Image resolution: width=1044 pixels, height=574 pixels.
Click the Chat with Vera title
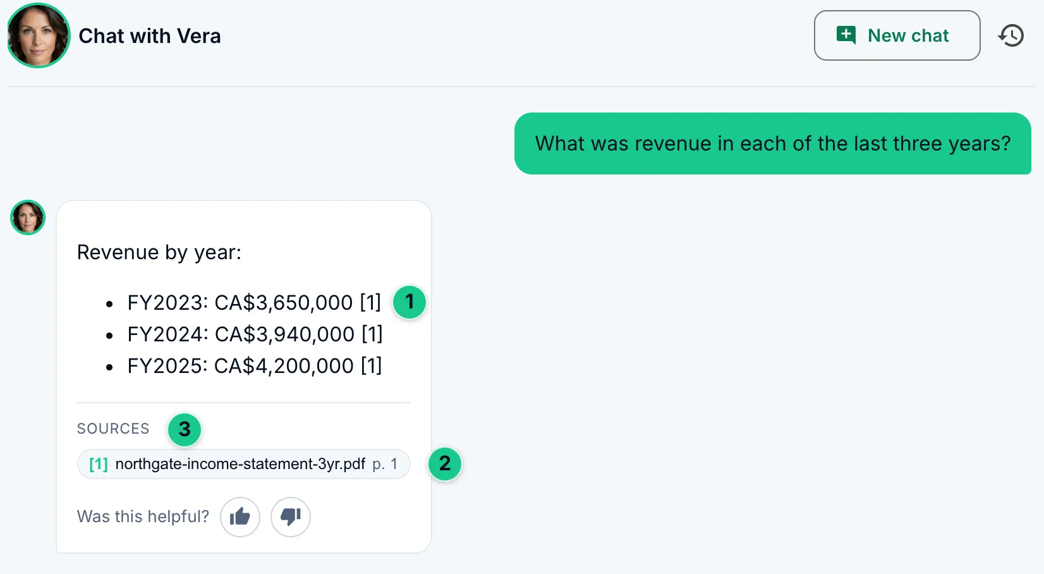(x=150, y=36)
